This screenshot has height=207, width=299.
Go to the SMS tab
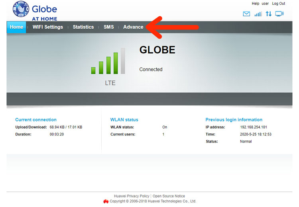point(109,27)
